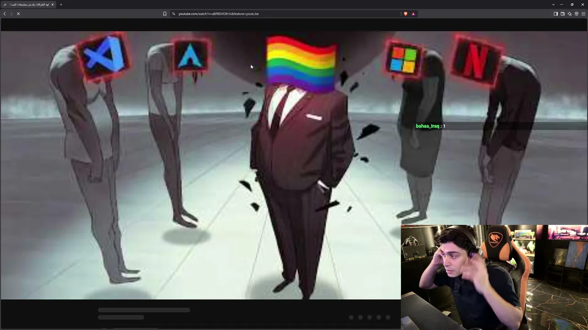Click the browser forward arrow
Viewport: 588px width, 330px height.
pos(11,14)
